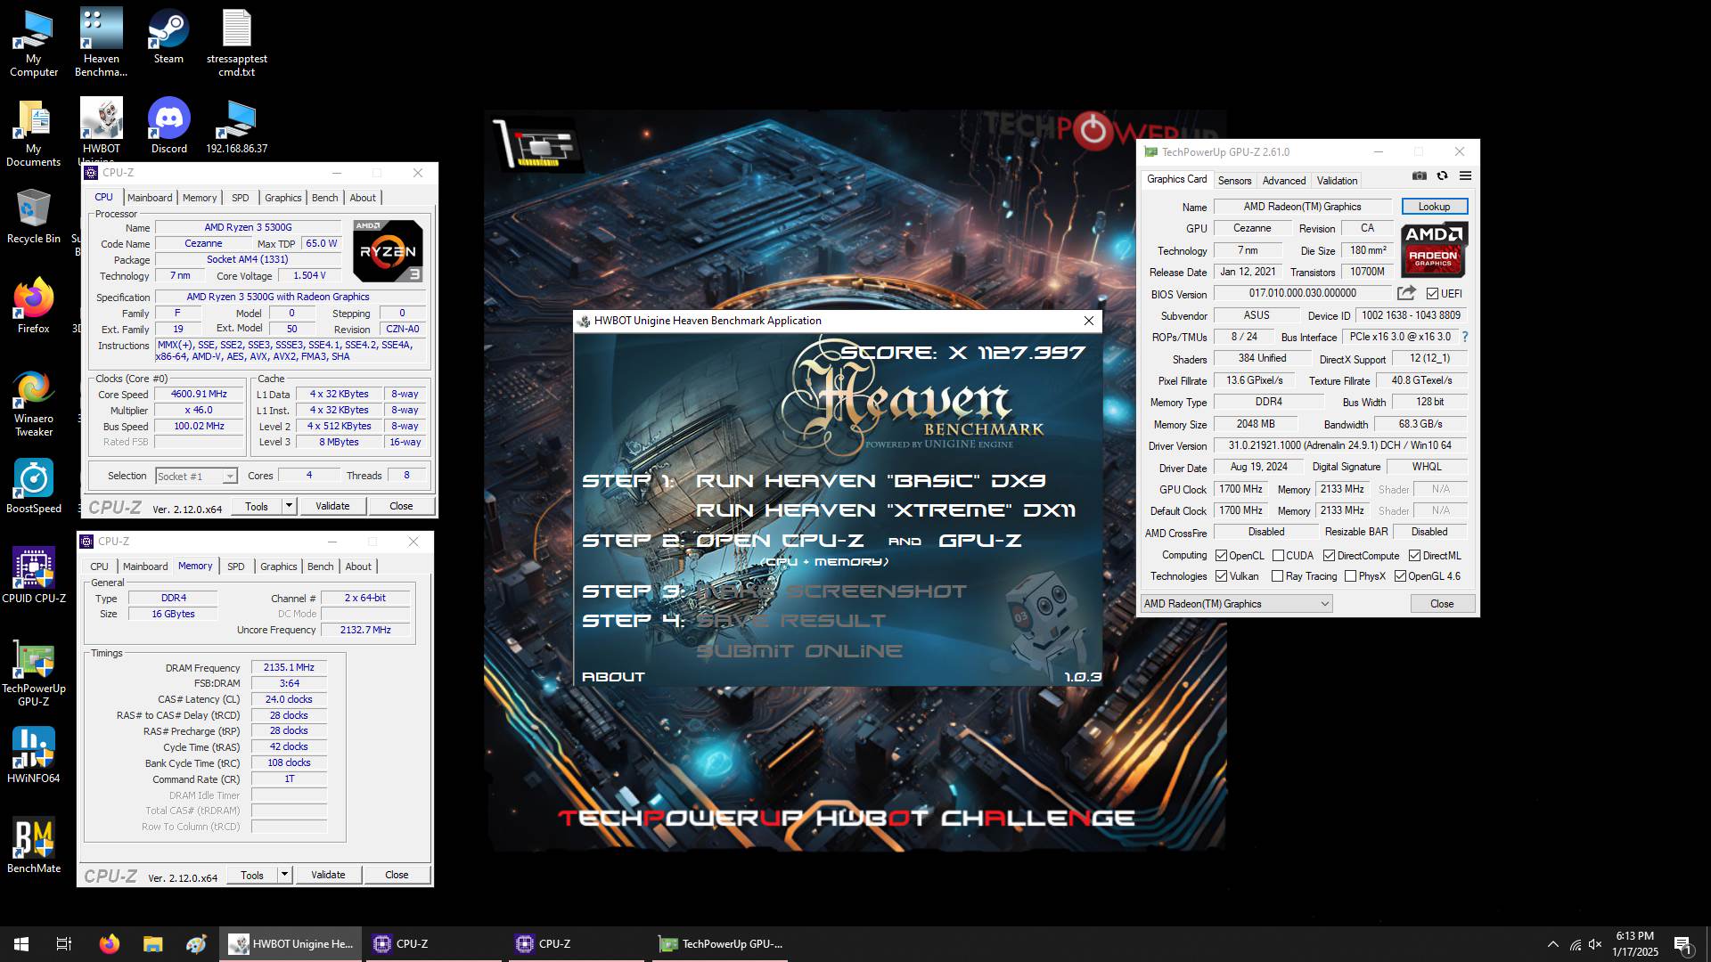Show hidden system tray icons chevron

pyautogui.click(x=1552, y=944)
